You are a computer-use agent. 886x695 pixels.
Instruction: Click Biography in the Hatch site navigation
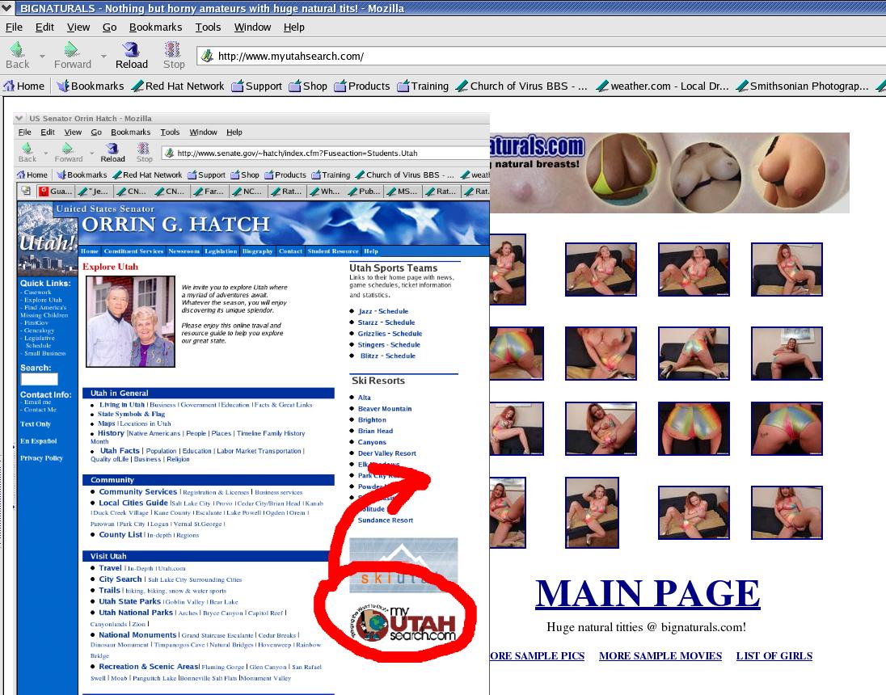[x=257, y=251]
